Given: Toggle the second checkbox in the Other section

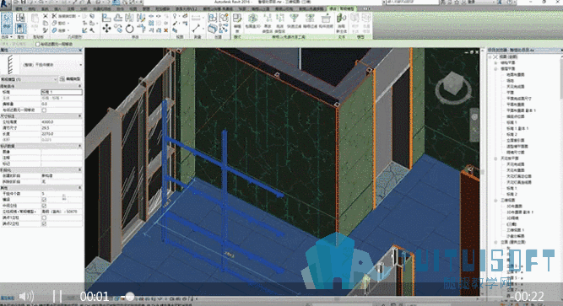Looking at the screenshot, I should coord(44,206).
